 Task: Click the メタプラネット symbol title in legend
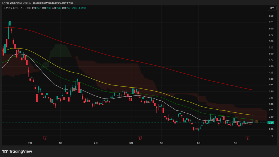coord(11,8)
